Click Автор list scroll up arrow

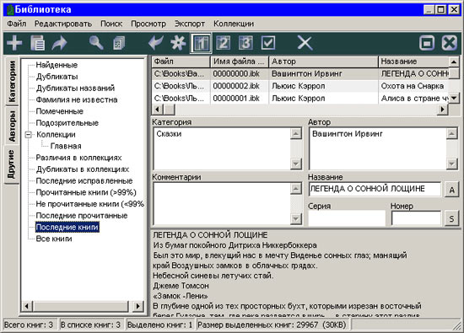point(451,134)
